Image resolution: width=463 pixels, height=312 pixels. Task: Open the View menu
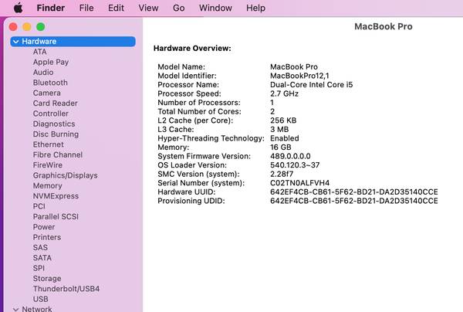[148, 8]
